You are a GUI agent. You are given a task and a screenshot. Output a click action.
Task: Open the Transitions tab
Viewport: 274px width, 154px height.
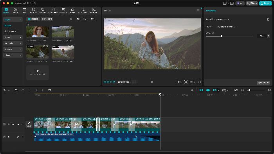[53, 11]
